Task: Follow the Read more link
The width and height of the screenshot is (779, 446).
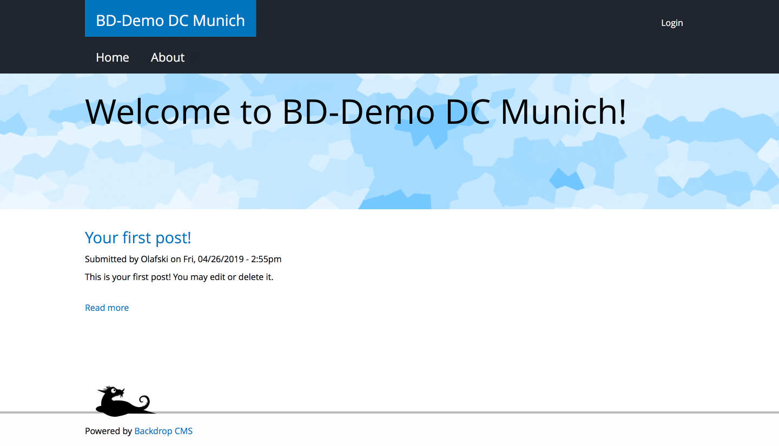Action: tap(107, 308)
